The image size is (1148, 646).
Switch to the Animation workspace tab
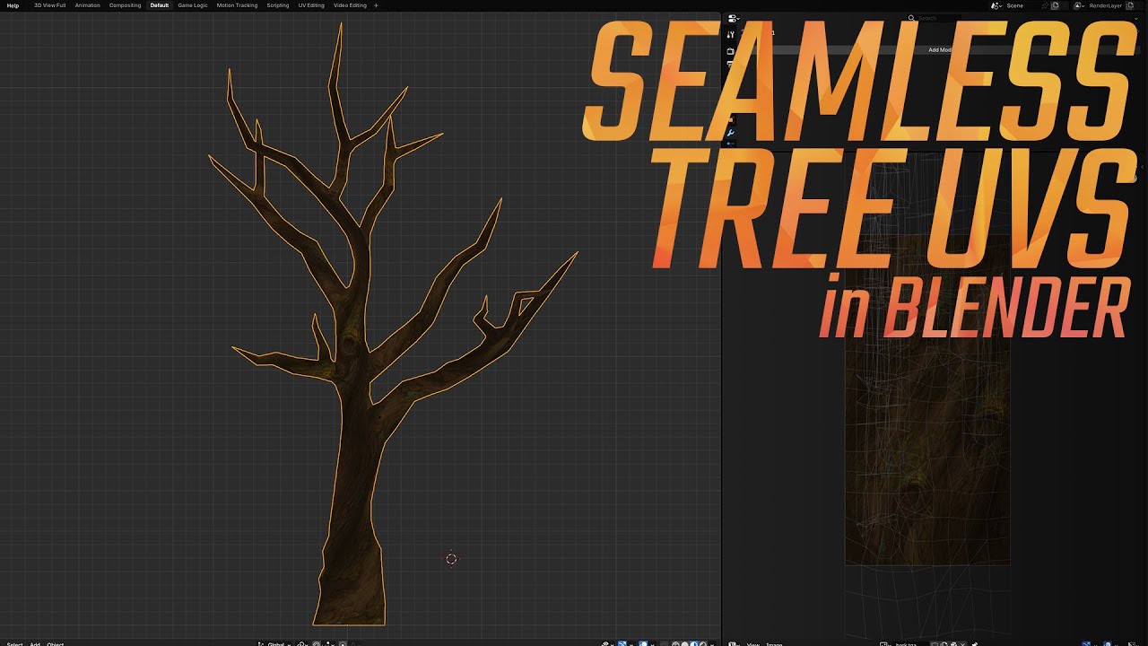(88, 5)
